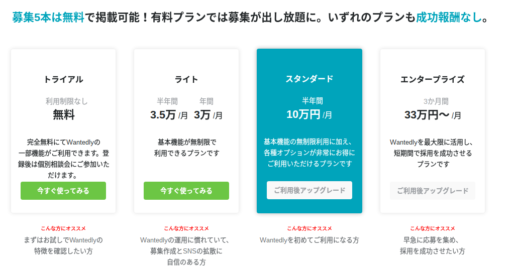Click the Wantedlyを初めてご利用になる方 recommendation text

[x=309, y=240]
